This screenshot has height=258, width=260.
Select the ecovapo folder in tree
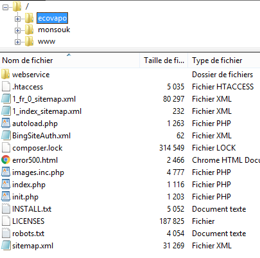point(52,18)
